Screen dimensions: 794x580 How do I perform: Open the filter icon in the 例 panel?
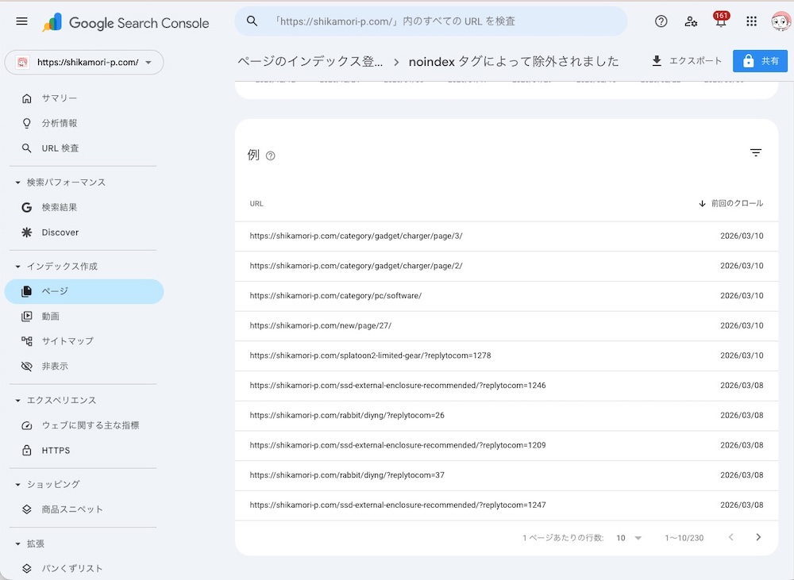(755, 152)
